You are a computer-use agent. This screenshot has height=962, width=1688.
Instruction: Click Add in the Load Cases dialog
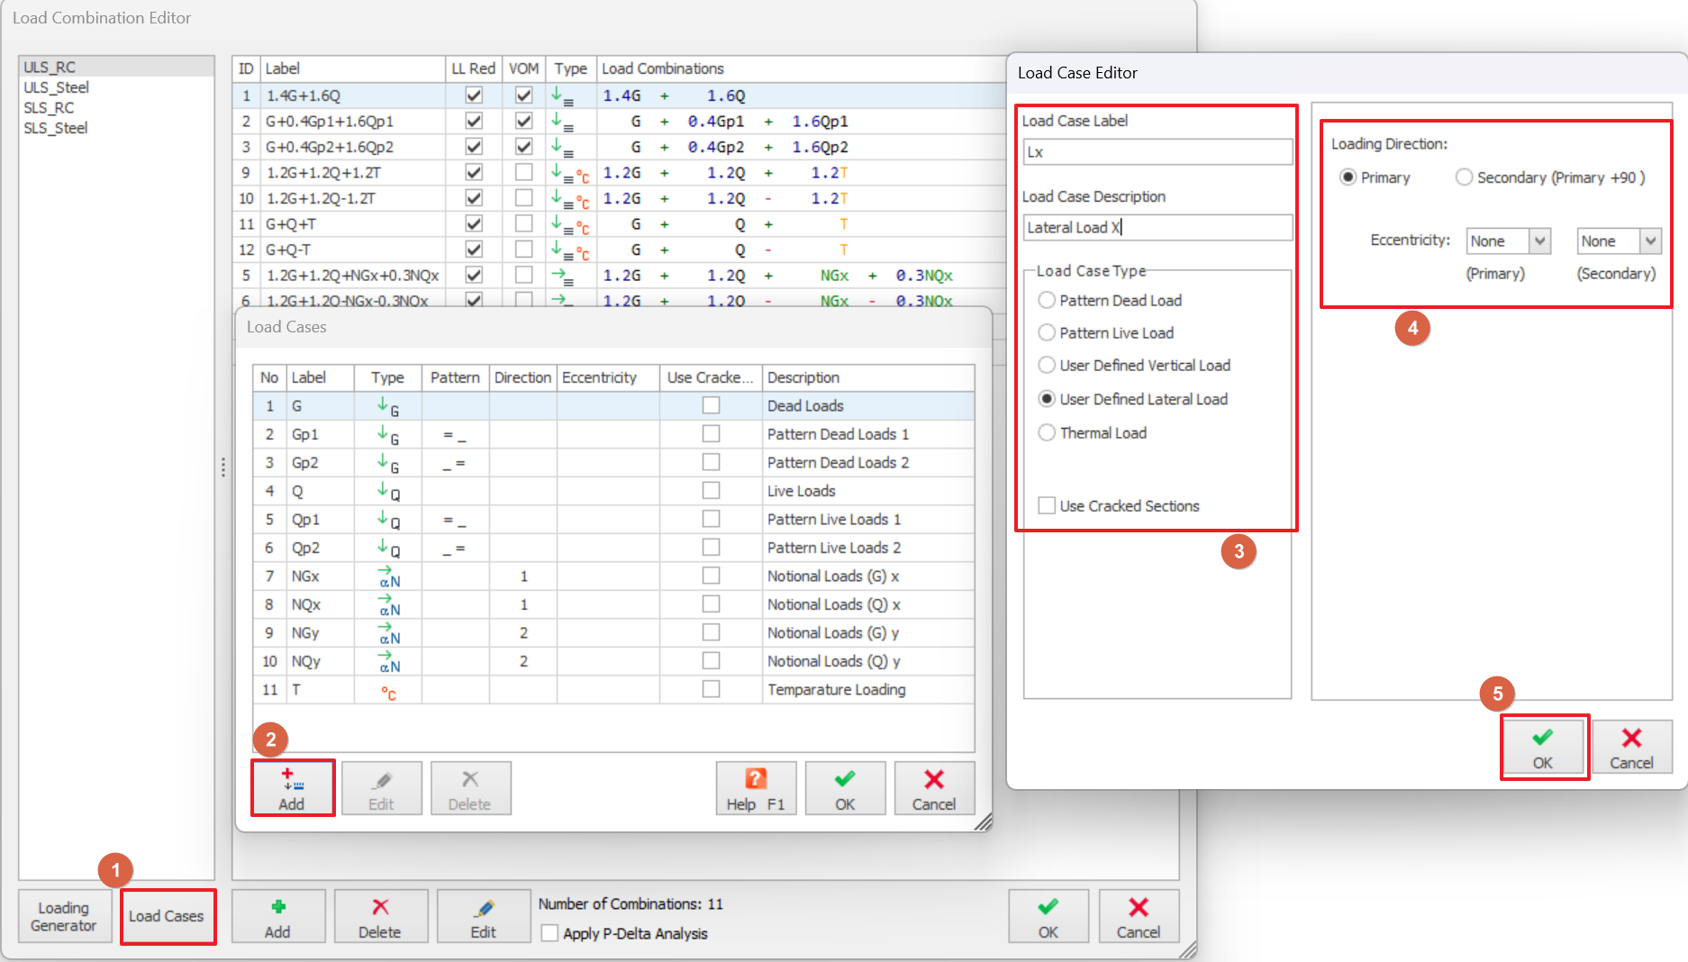pyautogui.click(x=292, y=788)
